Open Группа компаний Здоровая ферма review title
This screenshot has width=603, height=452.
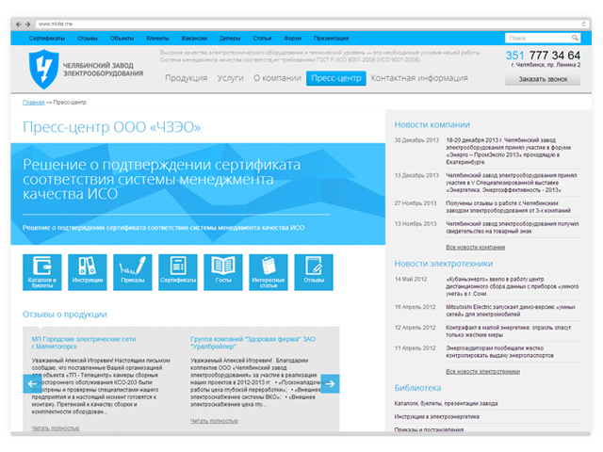[x=253, y=343]
